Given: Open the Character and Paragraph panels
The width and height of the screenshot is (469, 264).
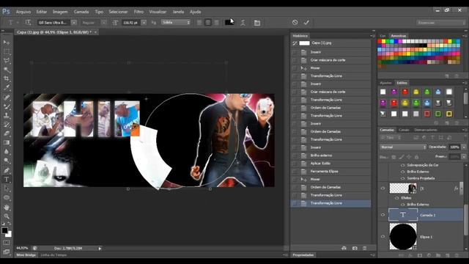Looking at the screenshot, I should [x=257, y=23].
